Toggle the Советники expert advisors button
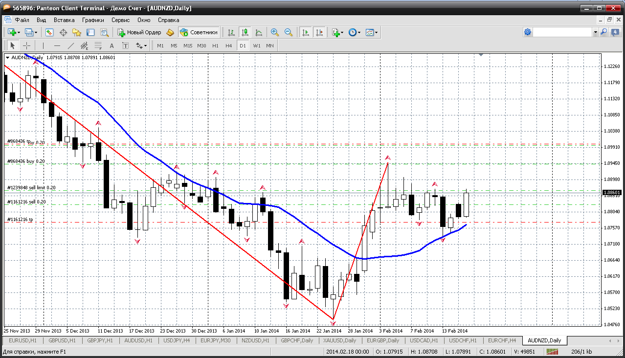This screenshot has width=625, height=358. pos(199,32)
